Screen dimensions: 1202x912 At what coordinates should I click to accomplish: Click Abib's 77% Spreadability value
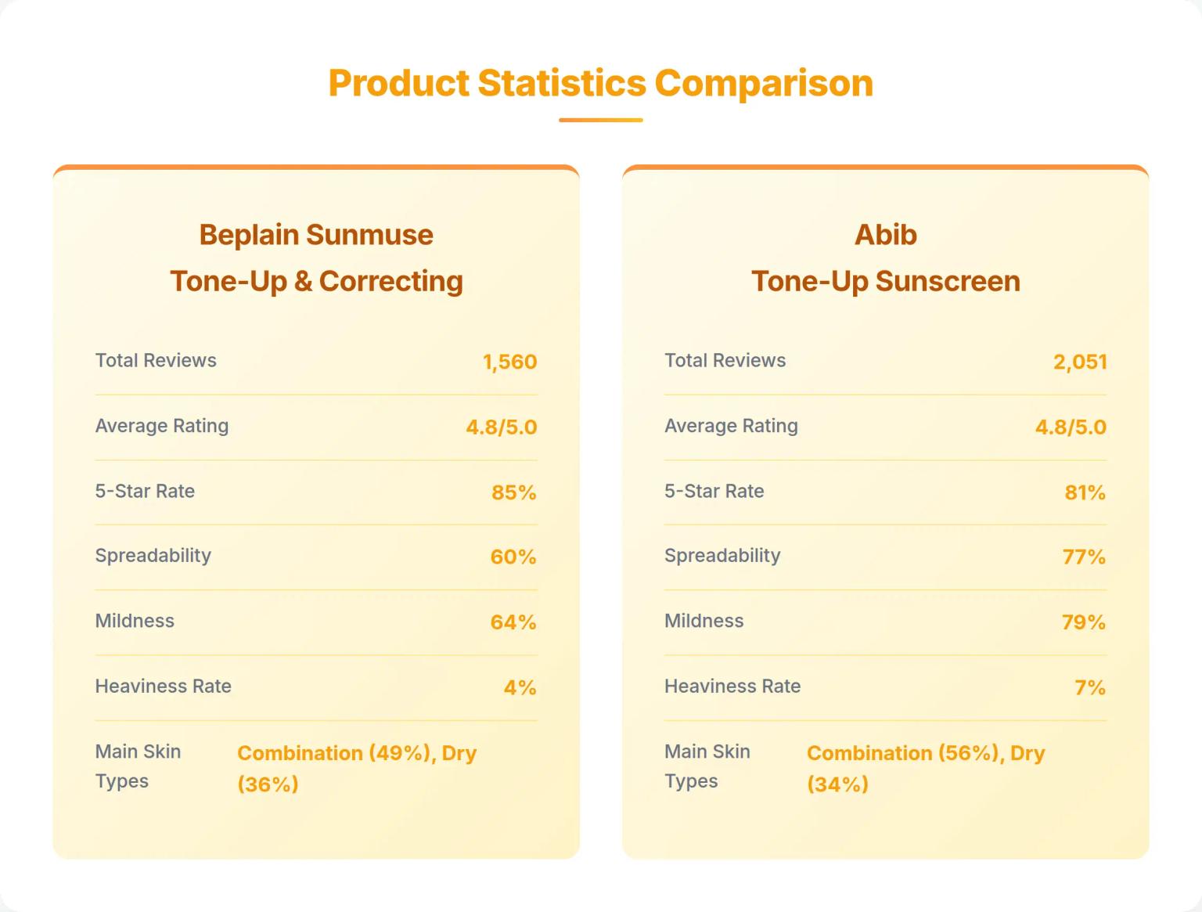point(1083,557)
